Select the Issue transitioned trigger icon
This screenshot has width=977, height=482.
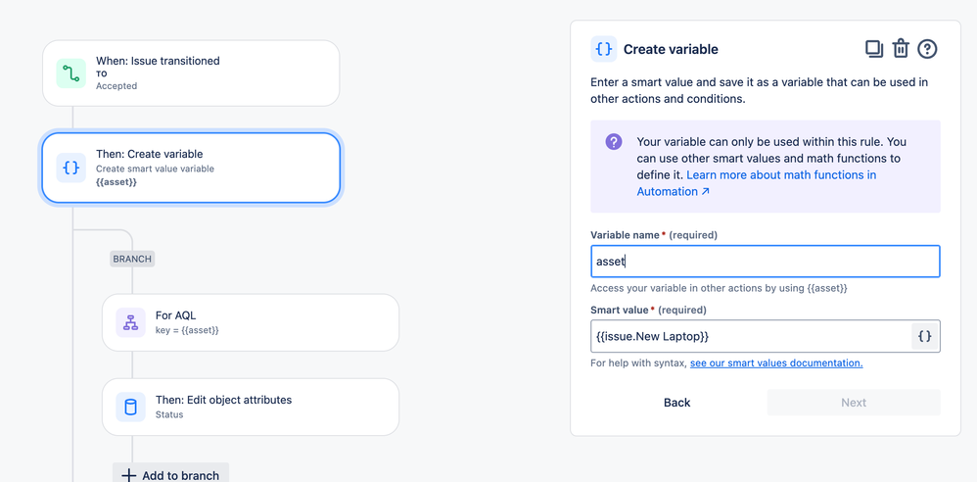pos(71,73)
